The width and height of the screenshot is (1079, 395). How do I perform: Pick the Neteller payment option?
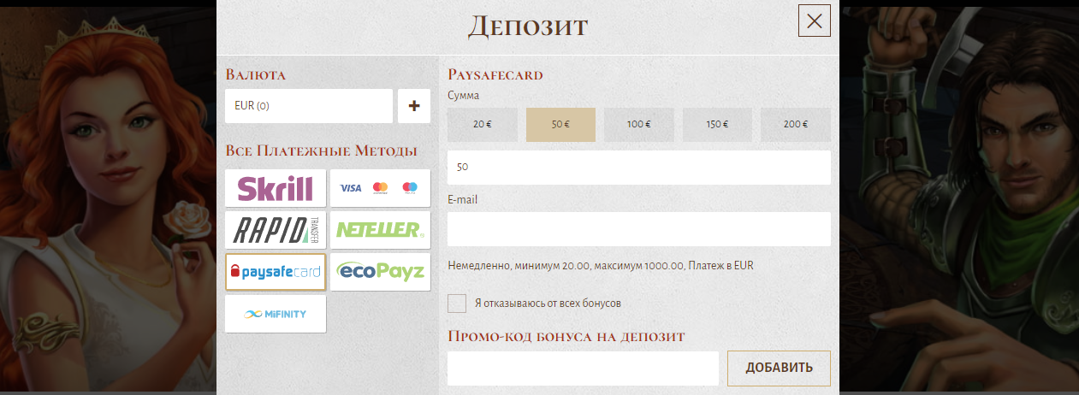tap(380, 230)
